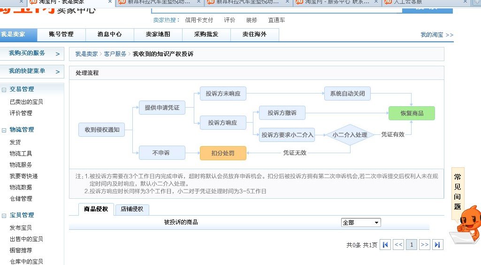Go to next page with >> button

(424, 244)
